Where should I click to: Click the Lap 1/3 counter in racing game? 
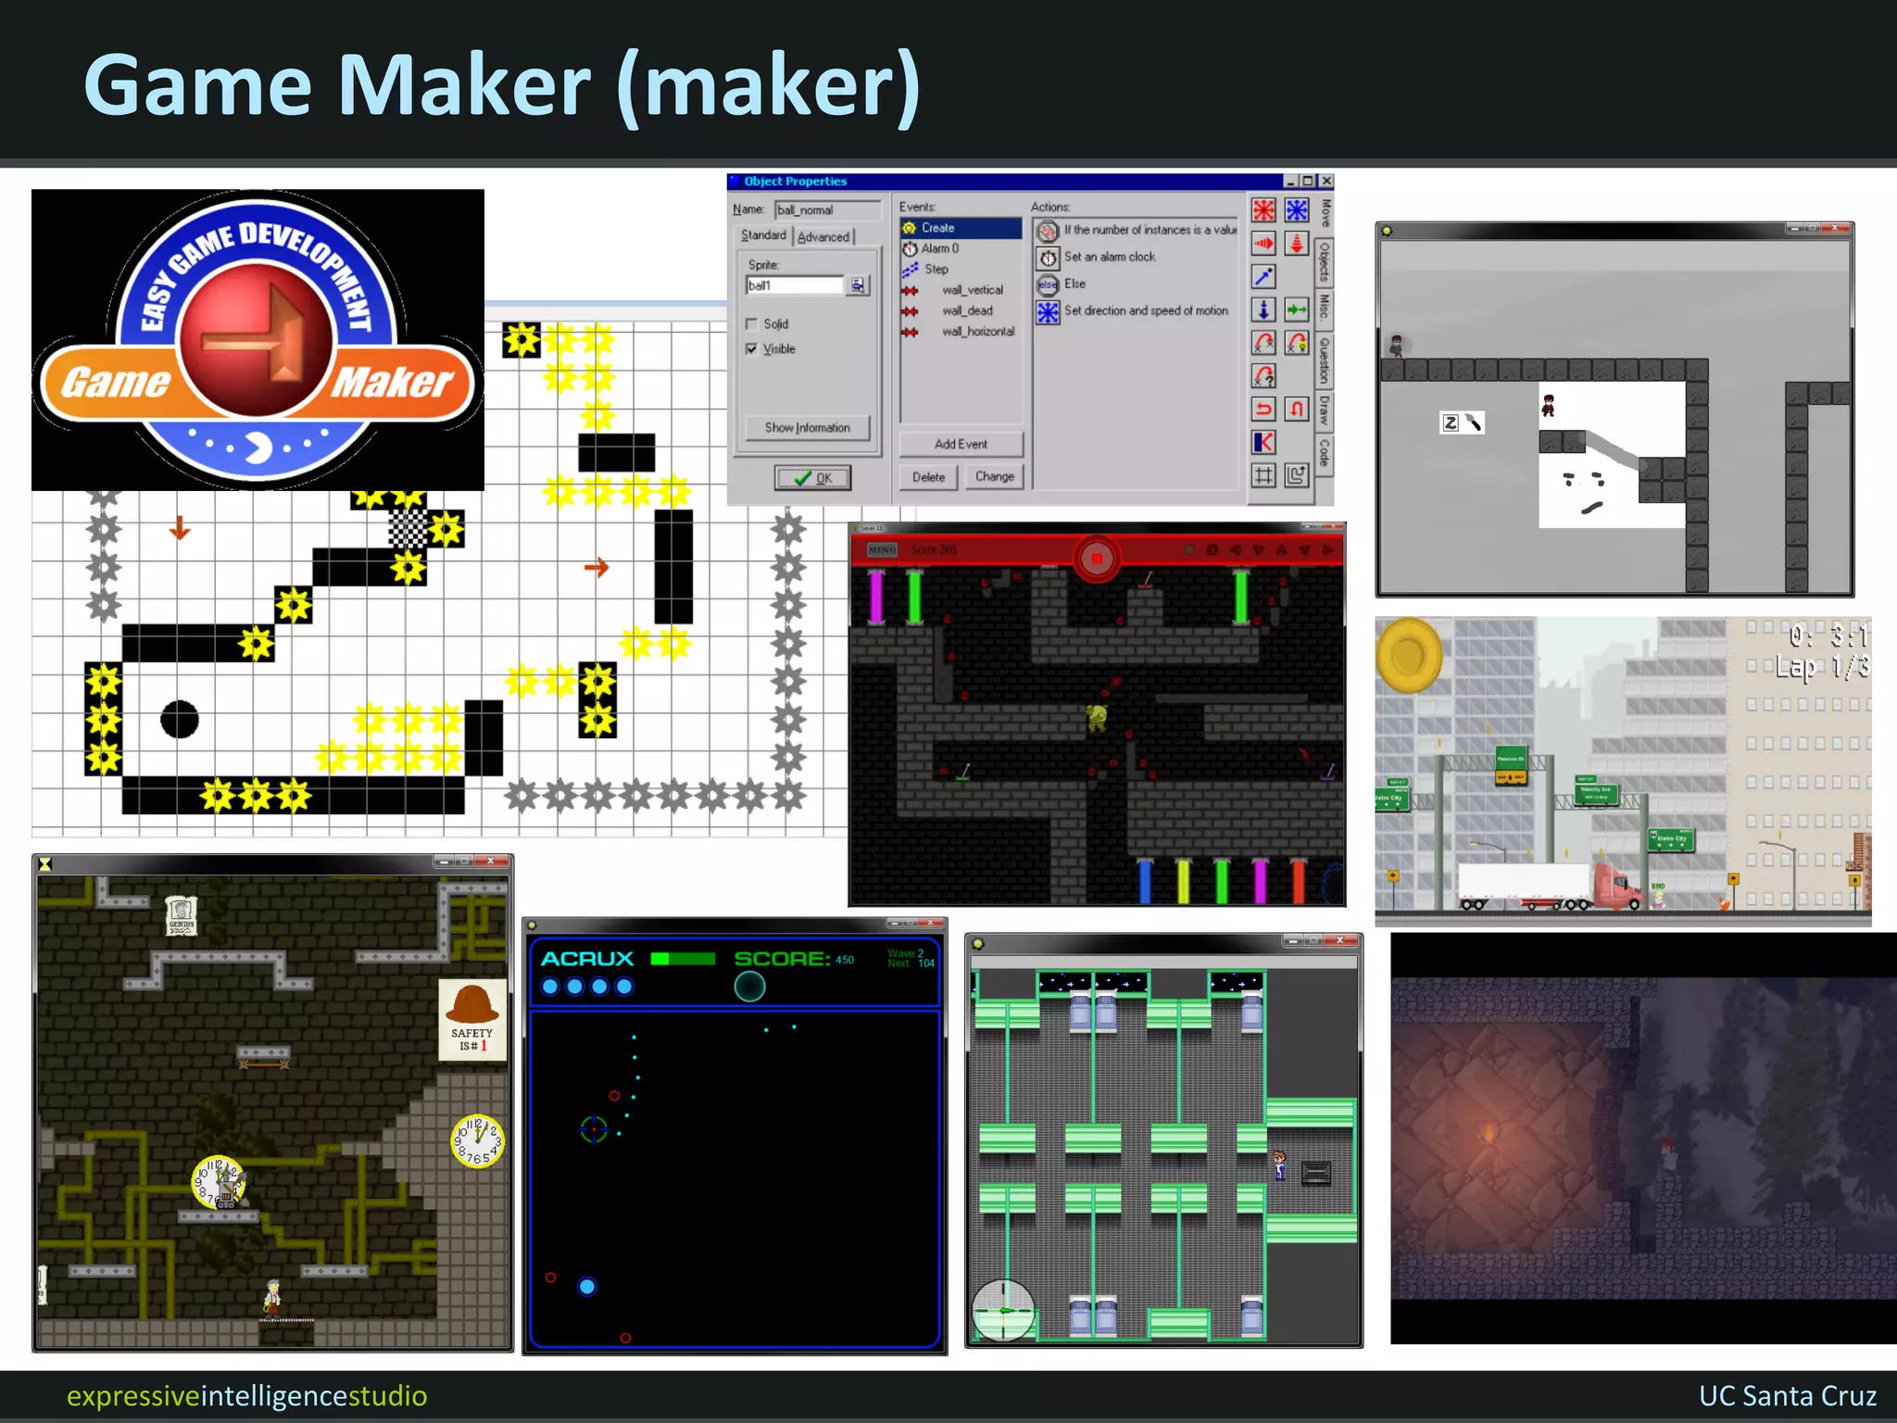1822,666
